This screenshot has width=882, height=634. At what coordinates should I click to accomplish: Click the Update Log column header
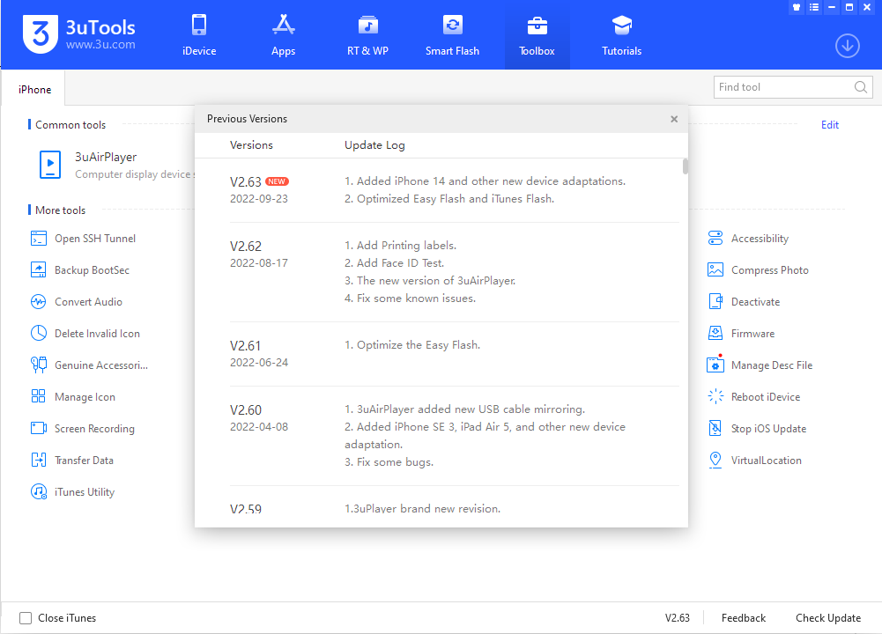pos(374,145)
